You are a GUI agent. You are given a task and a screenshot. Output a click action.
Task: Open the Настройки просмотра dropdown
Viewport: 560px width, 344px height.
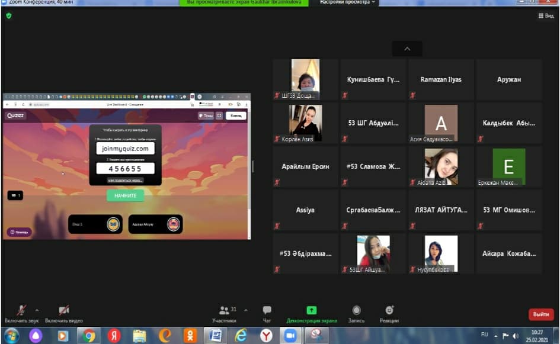coord(348,2)
